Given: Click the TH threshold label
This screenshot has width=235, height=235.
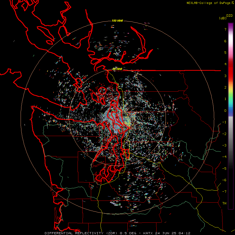Looking at the screenshot, I should (224, 203).
